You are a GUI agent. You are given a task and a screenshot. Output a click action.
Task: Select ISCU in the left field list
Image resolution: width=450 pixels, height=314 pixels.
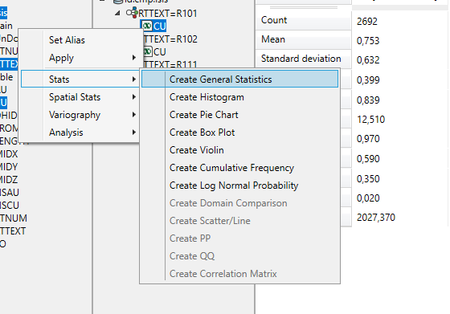coord(10,206)
